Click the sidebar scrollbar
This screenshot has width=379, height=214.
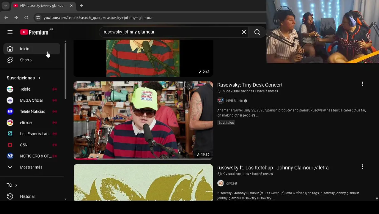65,70
